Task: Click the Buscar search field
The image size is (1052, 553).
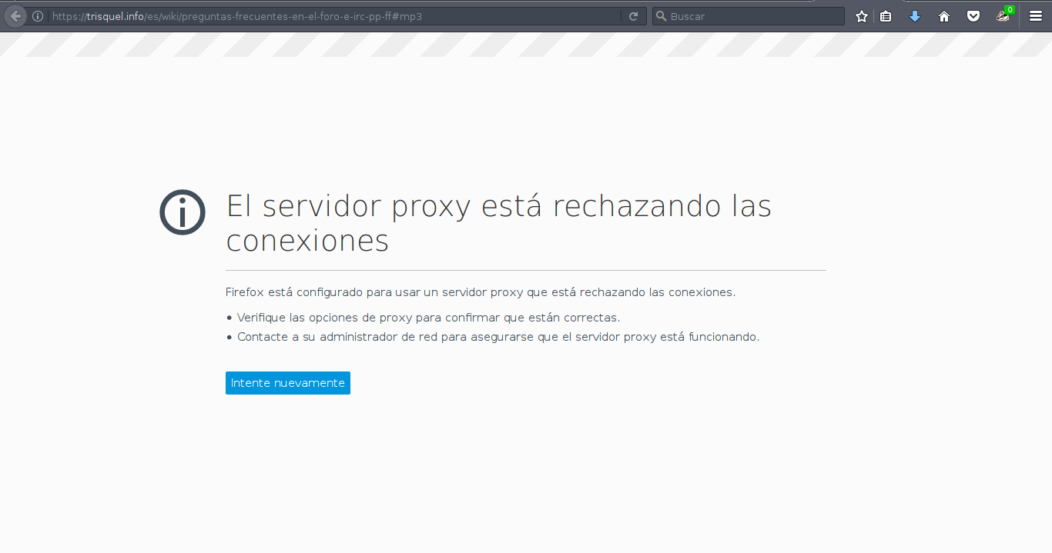Action: coord(749,16)
